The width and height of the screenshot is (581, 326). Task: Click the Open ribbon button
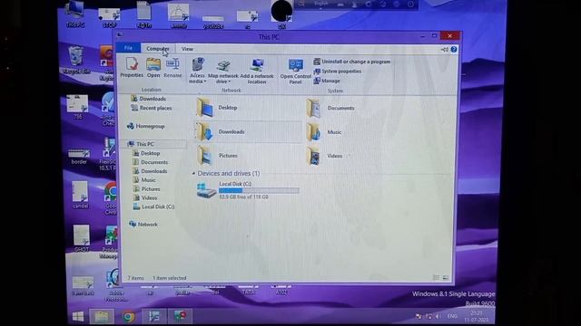tap(153, 67)
